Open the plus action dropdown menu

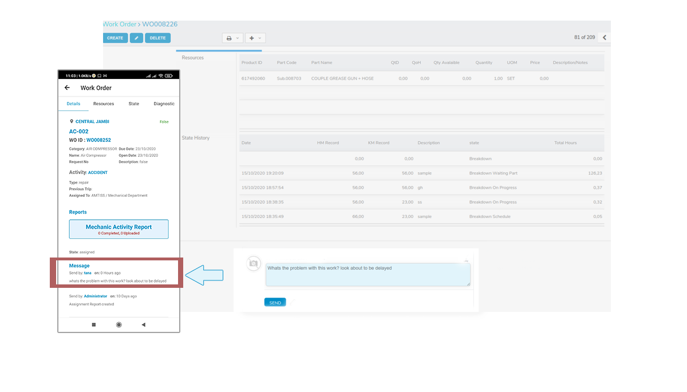(x=255, y=38)
